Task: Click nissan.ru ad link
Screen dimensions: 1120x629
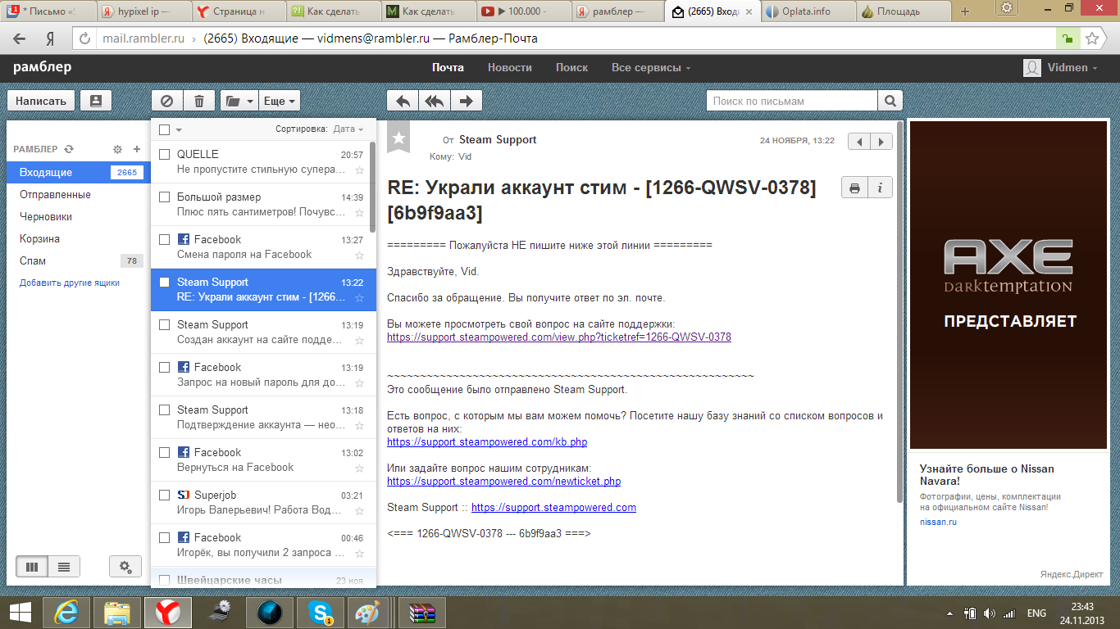Action: (x=938, y=522)
